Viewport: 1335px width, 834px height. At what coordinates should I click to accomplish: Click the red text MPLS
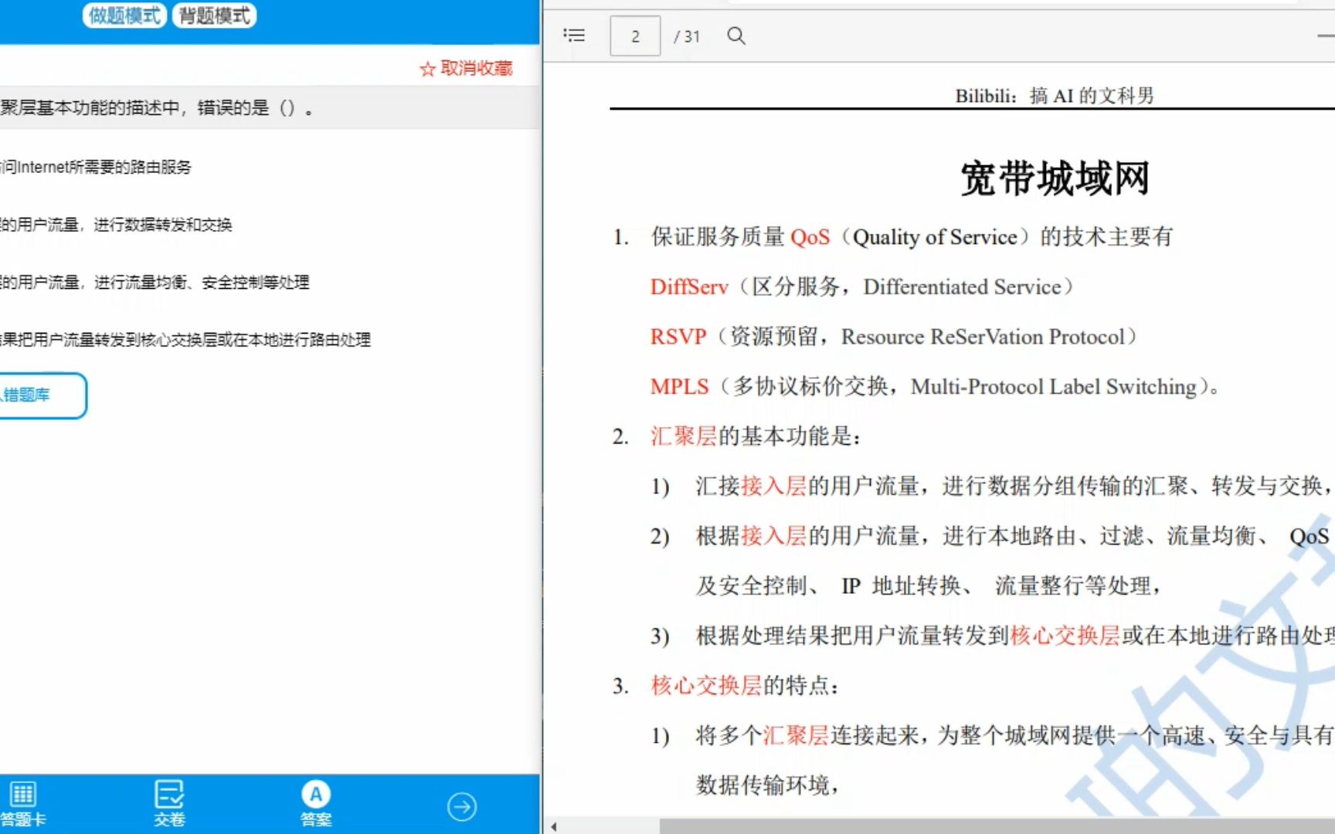click(679, 387)
